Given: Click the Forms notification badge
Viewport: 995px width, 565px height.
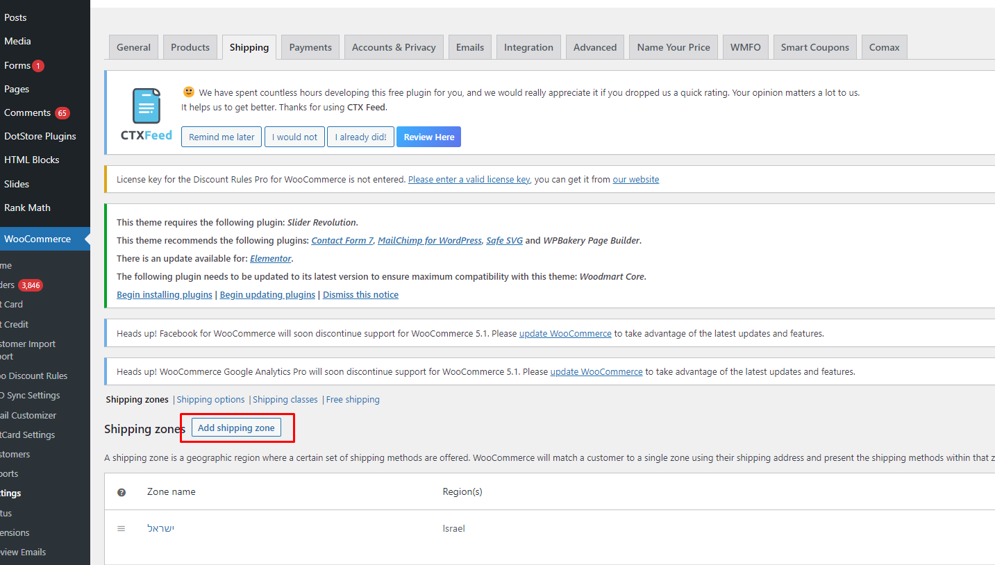Looking at the screenshot, I should 37,66.
